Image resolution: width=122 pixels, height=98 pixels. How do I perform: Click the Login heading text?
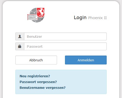80,18
